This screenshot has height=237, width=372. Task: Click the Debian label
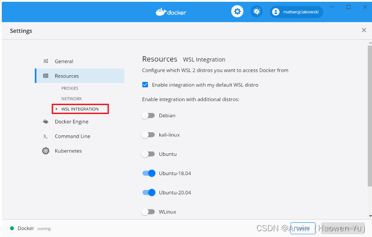pyautogui.click(x=167, y=115)
